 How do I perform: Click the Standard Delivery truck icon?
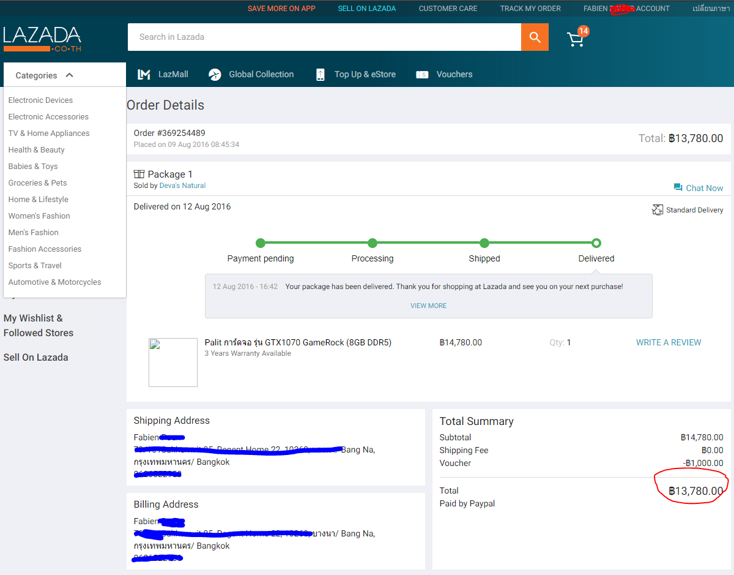(658, 210)
